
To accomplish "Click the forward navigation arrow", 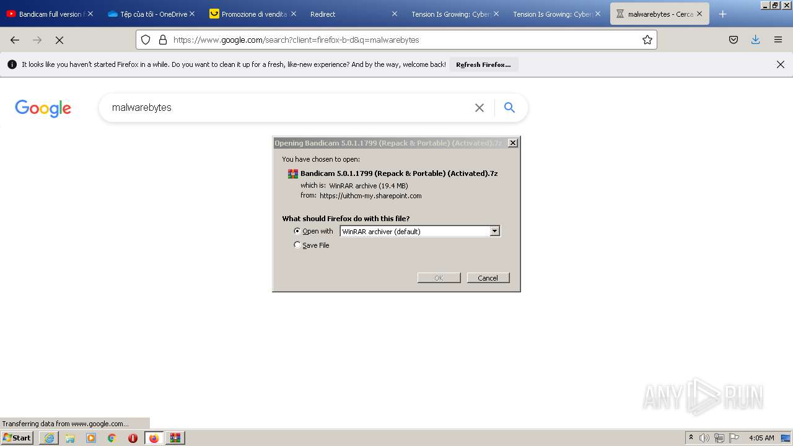I will (37, 40).
